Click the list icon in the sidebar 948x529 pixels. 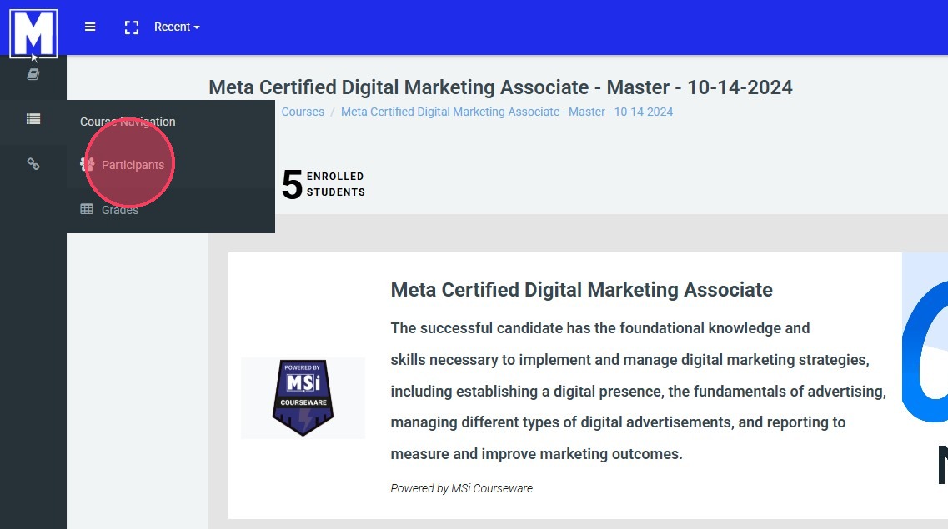coord(33,119)
